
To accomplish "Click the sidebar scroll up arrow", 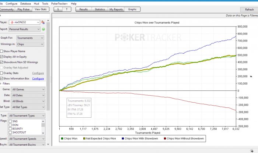I will coord(48,21).
